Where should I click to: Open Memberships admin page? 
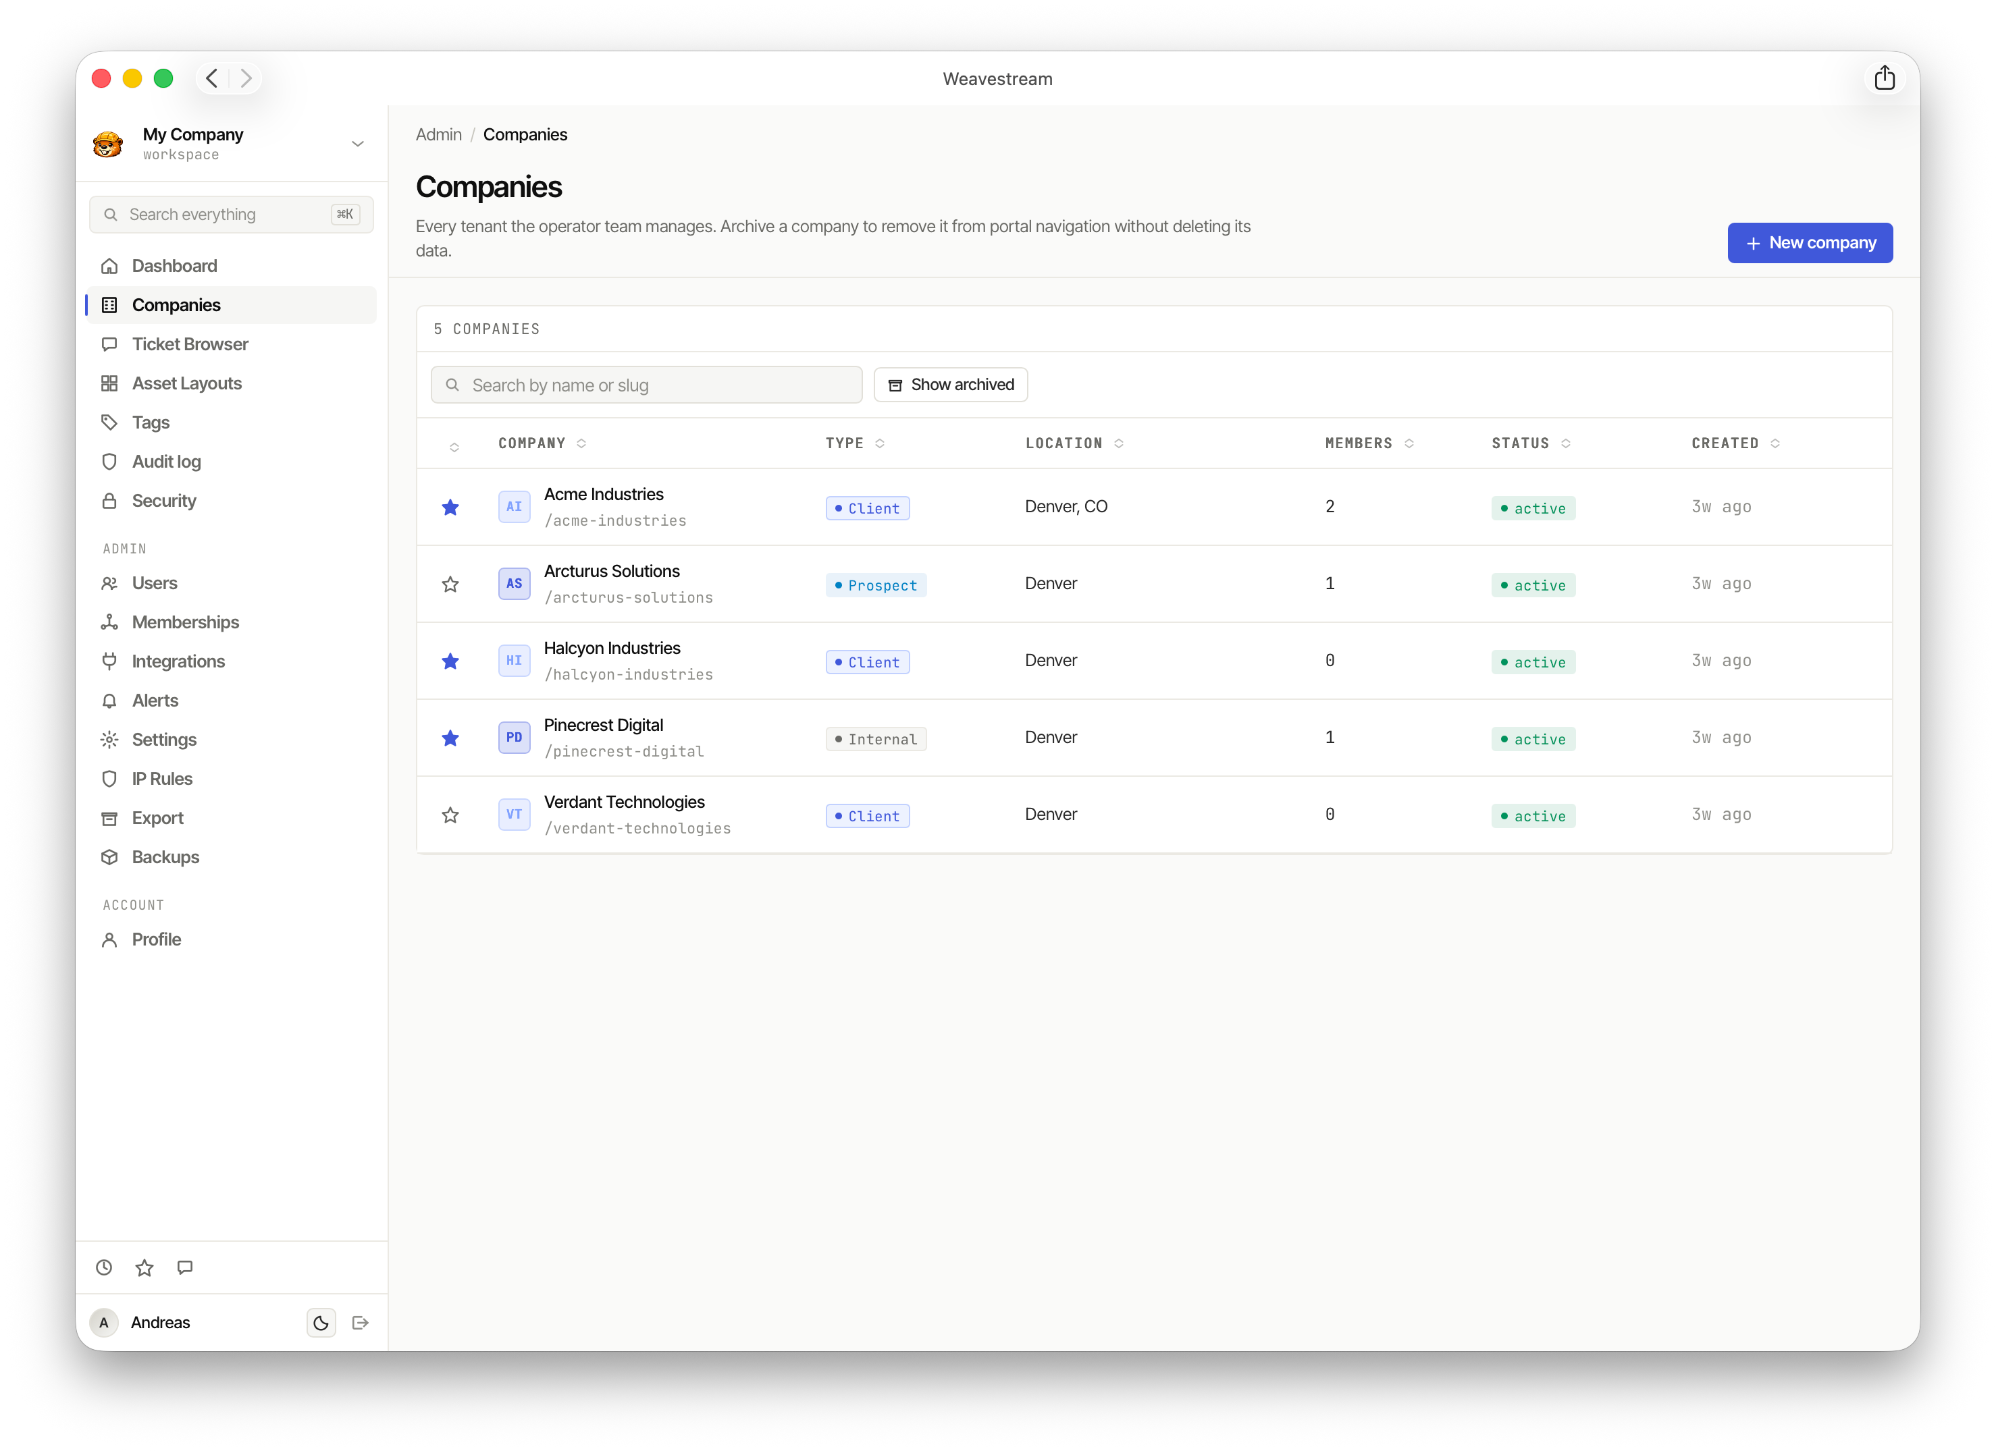tap(232, 623)
